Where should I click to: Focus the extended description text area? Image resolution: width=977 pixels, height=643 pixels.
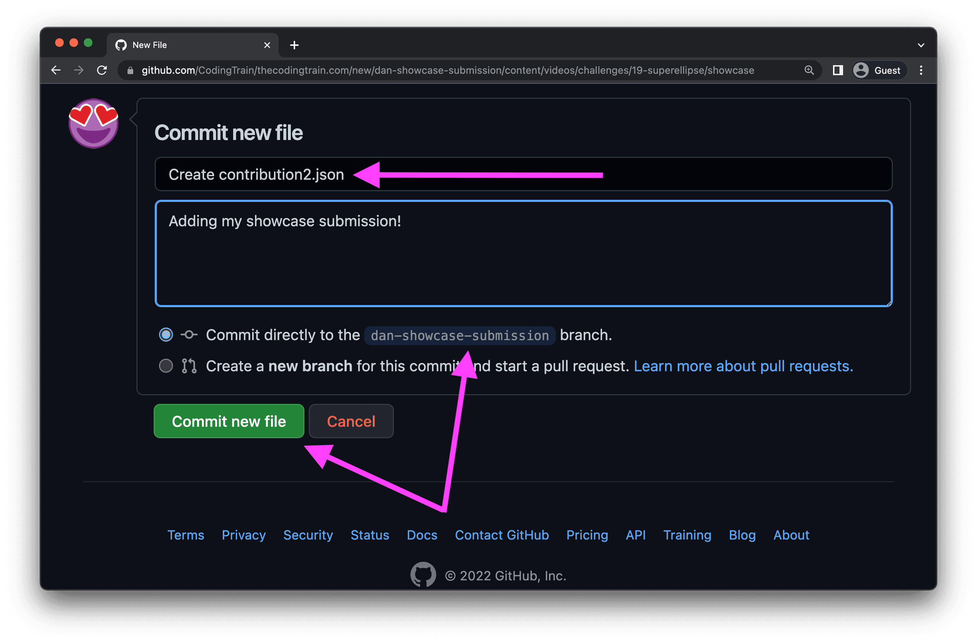click(523, 253)
